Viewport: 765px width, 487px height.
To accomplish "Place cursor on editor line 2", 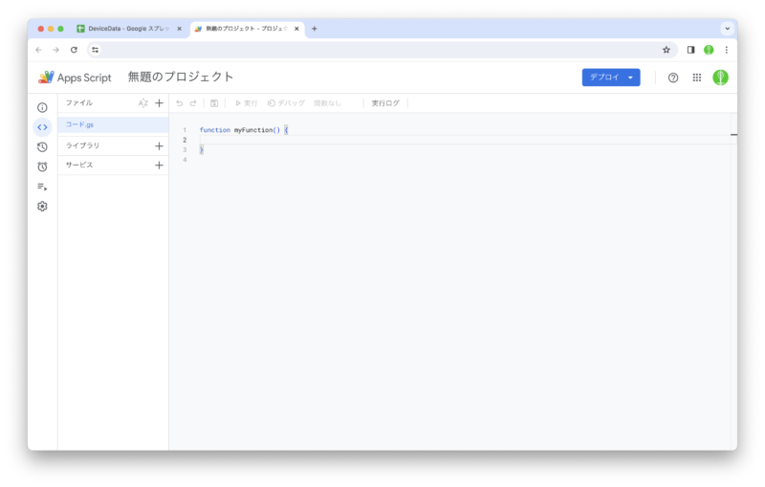I will [464, 140].
